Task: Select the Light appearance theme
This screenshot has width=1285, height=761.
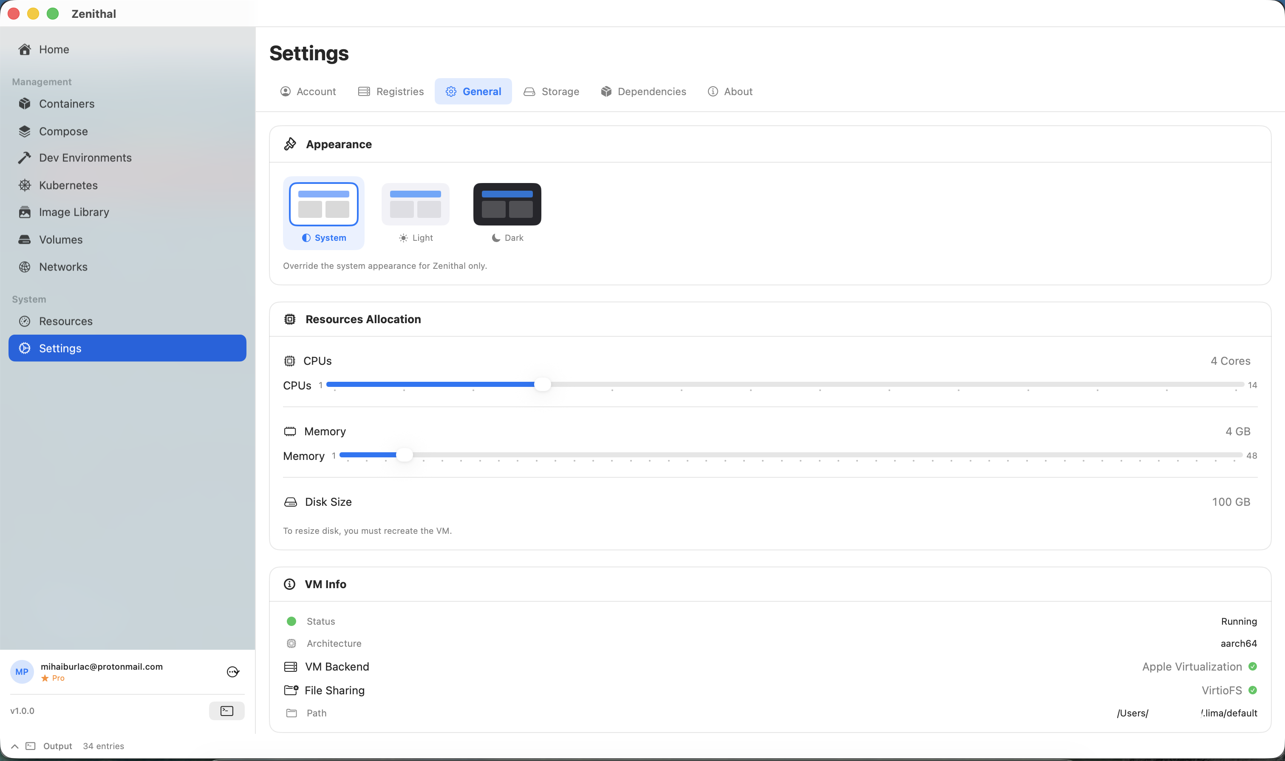Action: tap(416, 213)
